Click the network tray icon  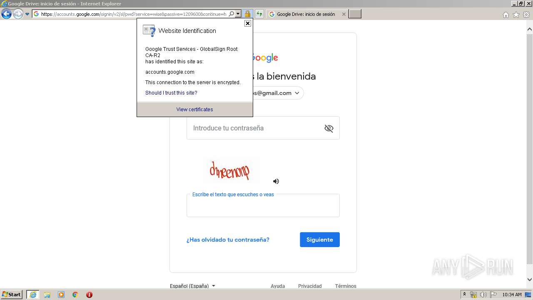pos(473,295)
